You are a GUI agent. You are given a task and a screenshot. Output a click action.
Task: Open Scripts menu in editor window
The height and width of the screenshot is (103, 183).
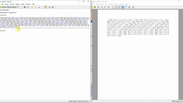[23, 4]
